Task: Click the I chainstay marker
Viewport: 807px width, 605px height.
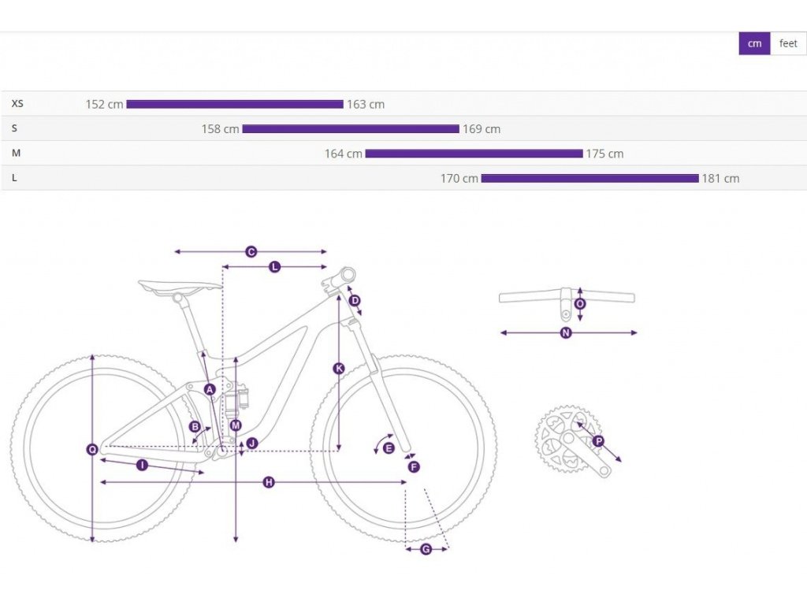Action: click(x=142, y=466)
